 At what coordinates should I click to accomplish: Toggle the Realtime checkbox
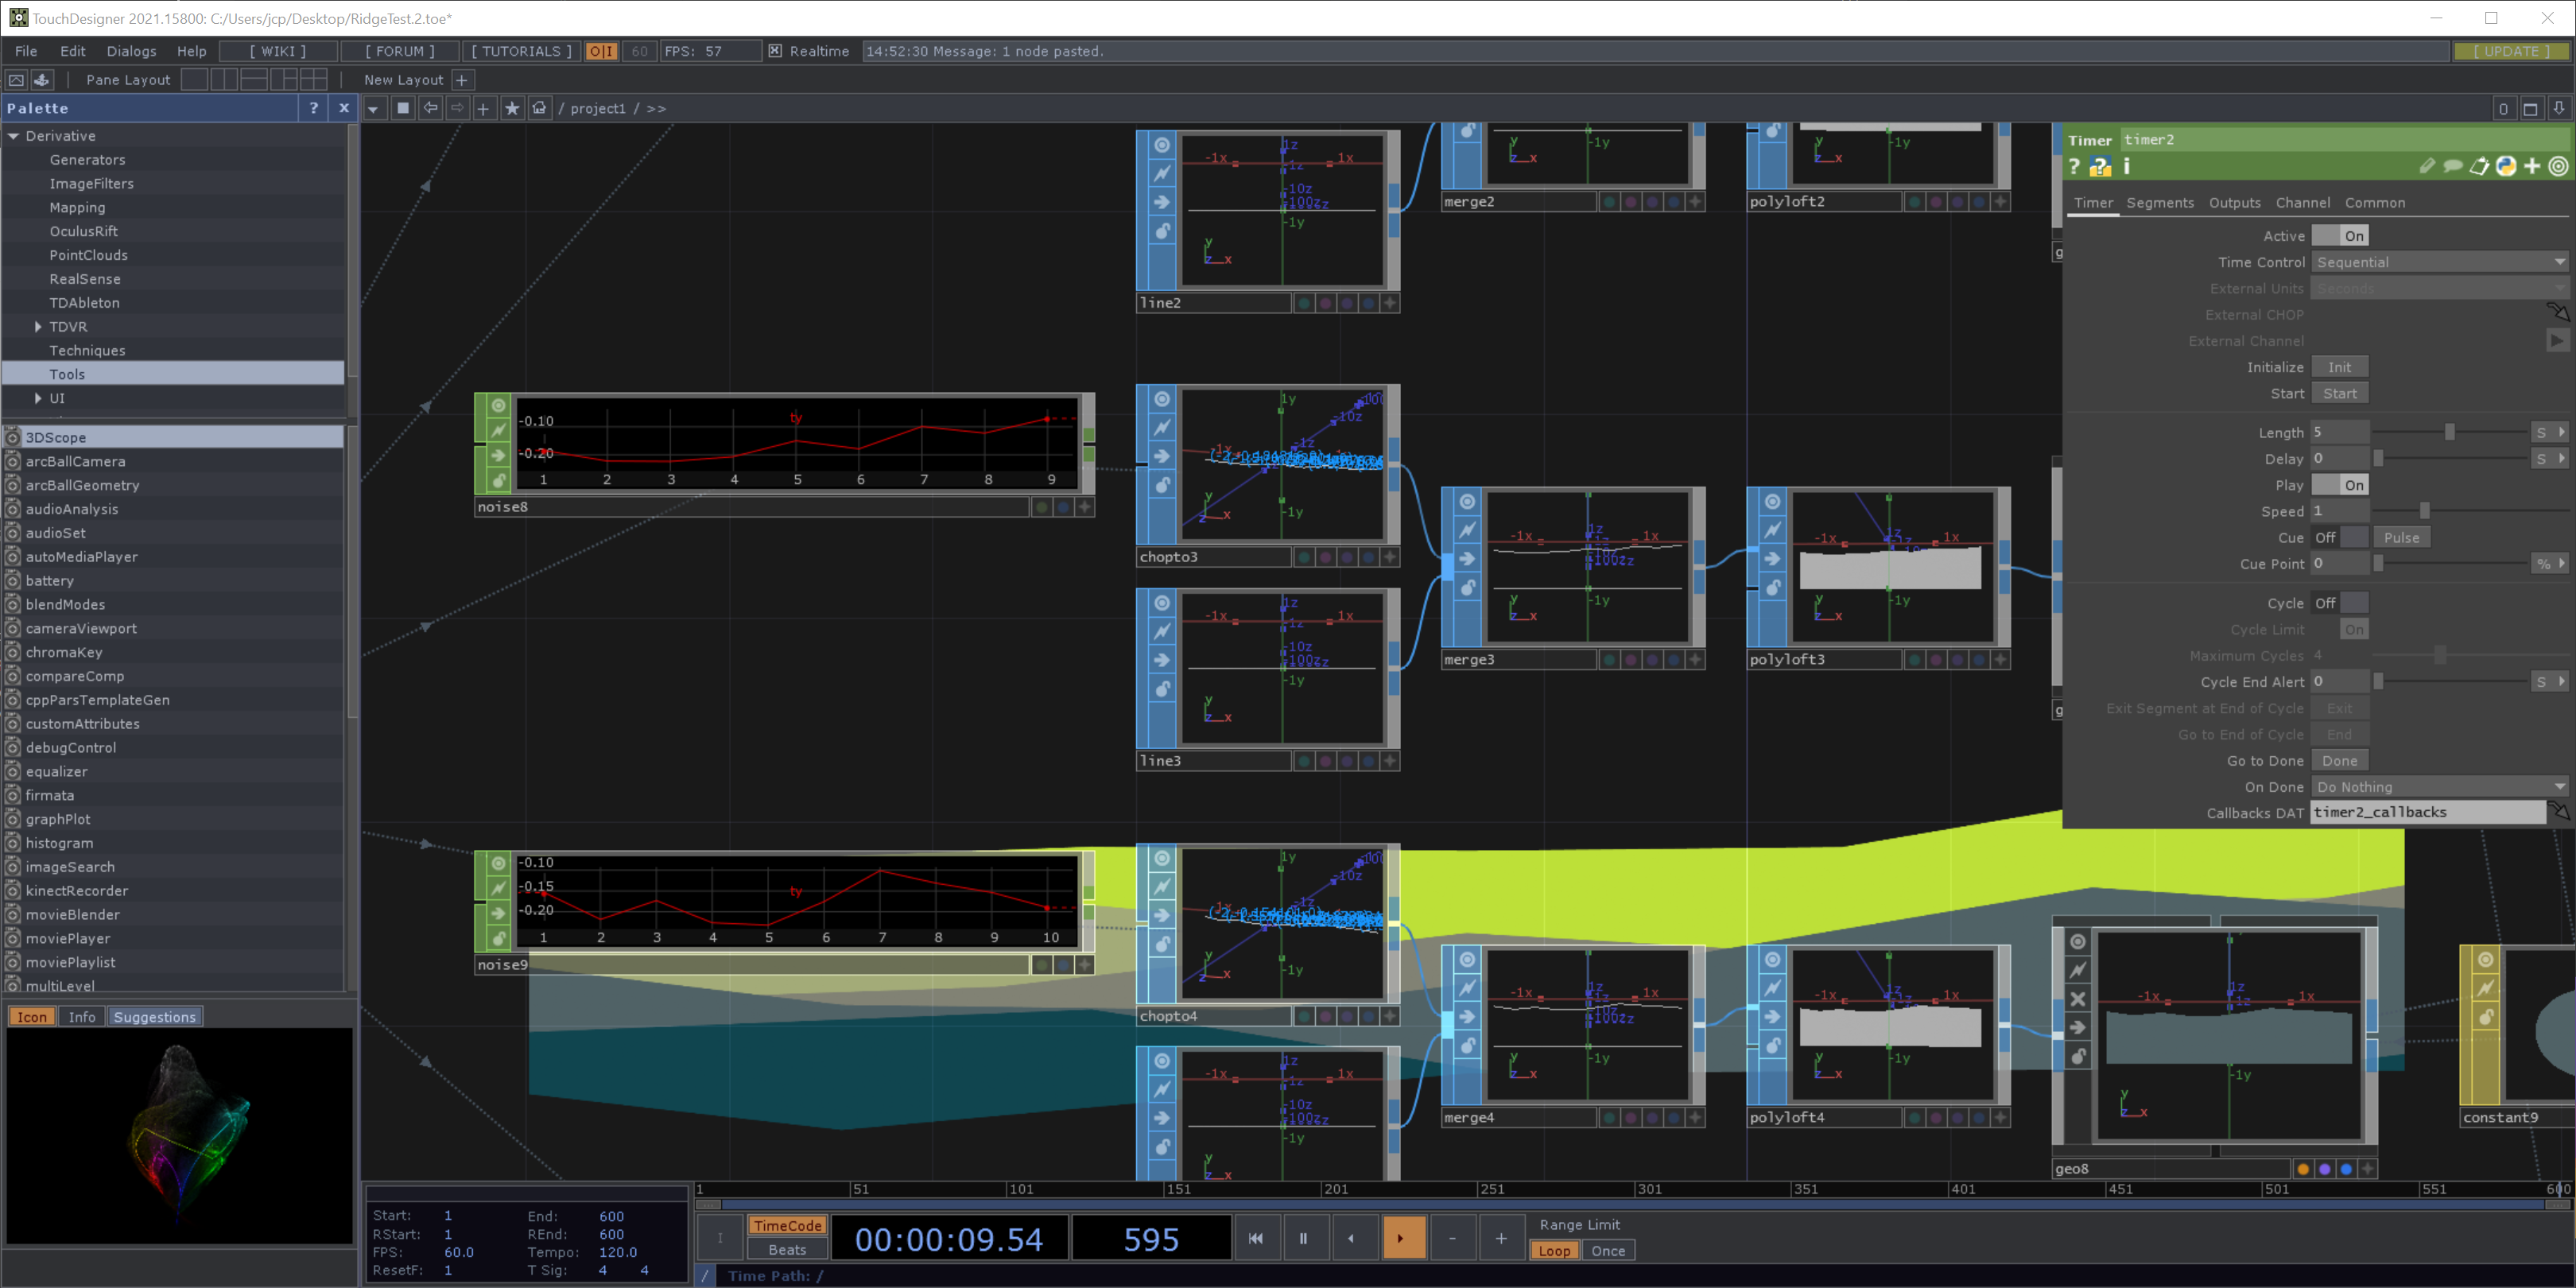click(775, 51)
